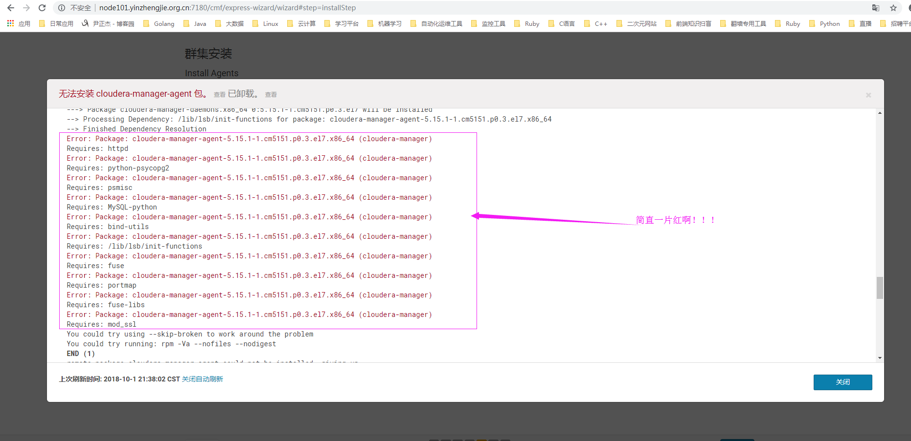Open site info for 不安全 warning
Screen dimensions: 911x441
point(75,8)
